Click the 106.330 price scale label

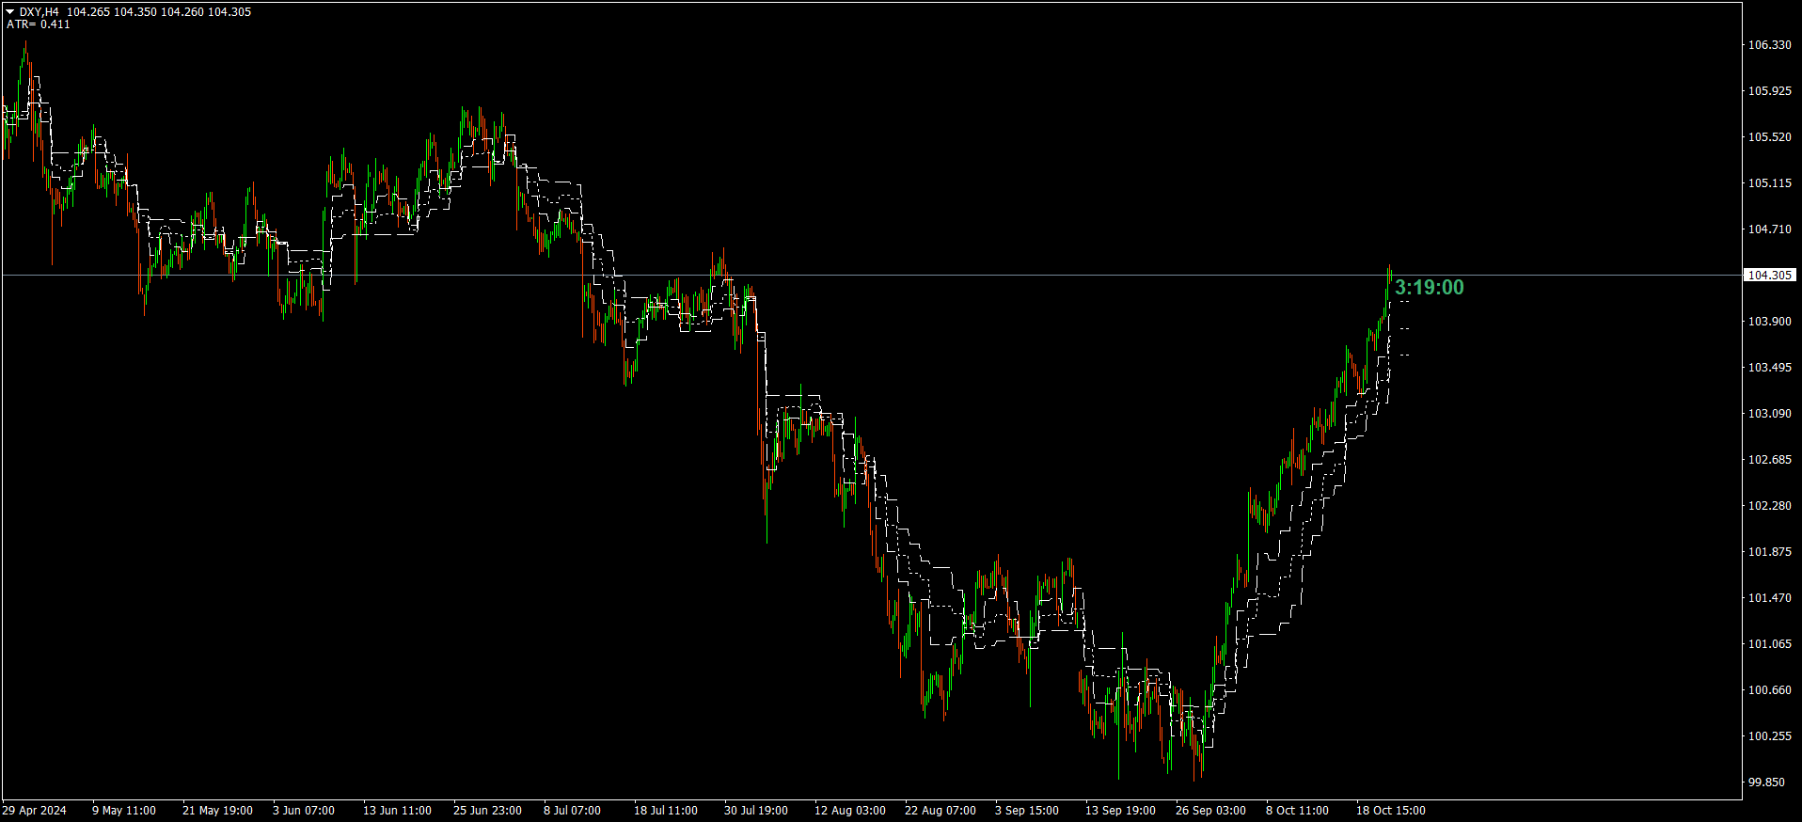click(1769, 45)
